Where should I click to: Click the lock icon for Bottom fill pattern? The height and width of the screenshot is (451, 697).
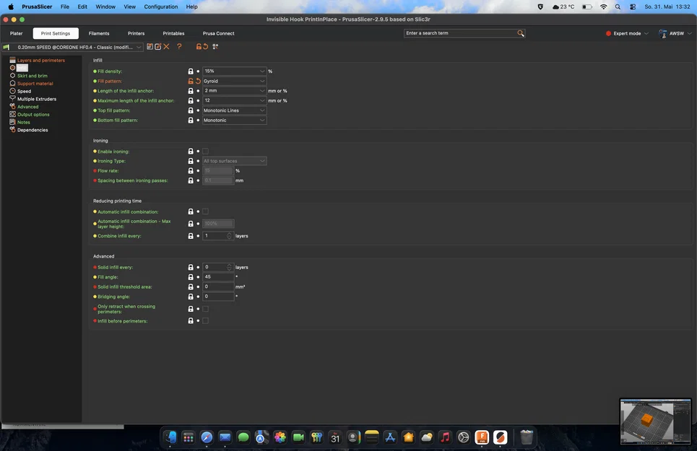(191, 121)
